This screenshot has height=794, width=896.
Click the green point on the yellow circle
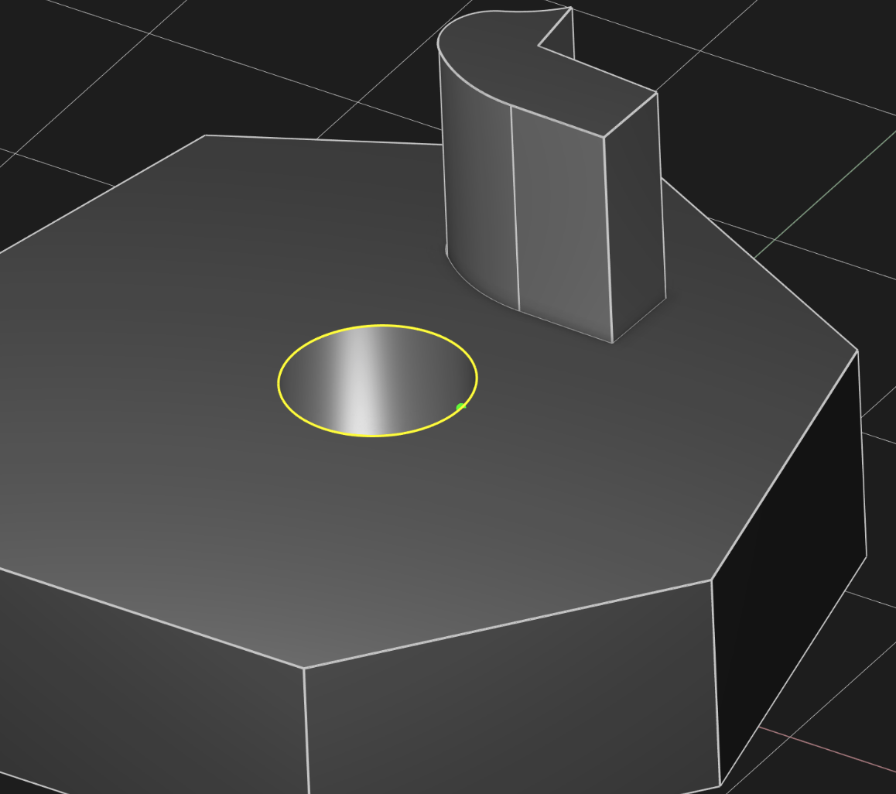[460, 407]
